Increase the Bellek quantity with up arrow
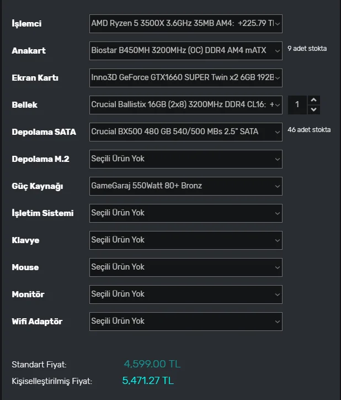 [x=314, y=100]
